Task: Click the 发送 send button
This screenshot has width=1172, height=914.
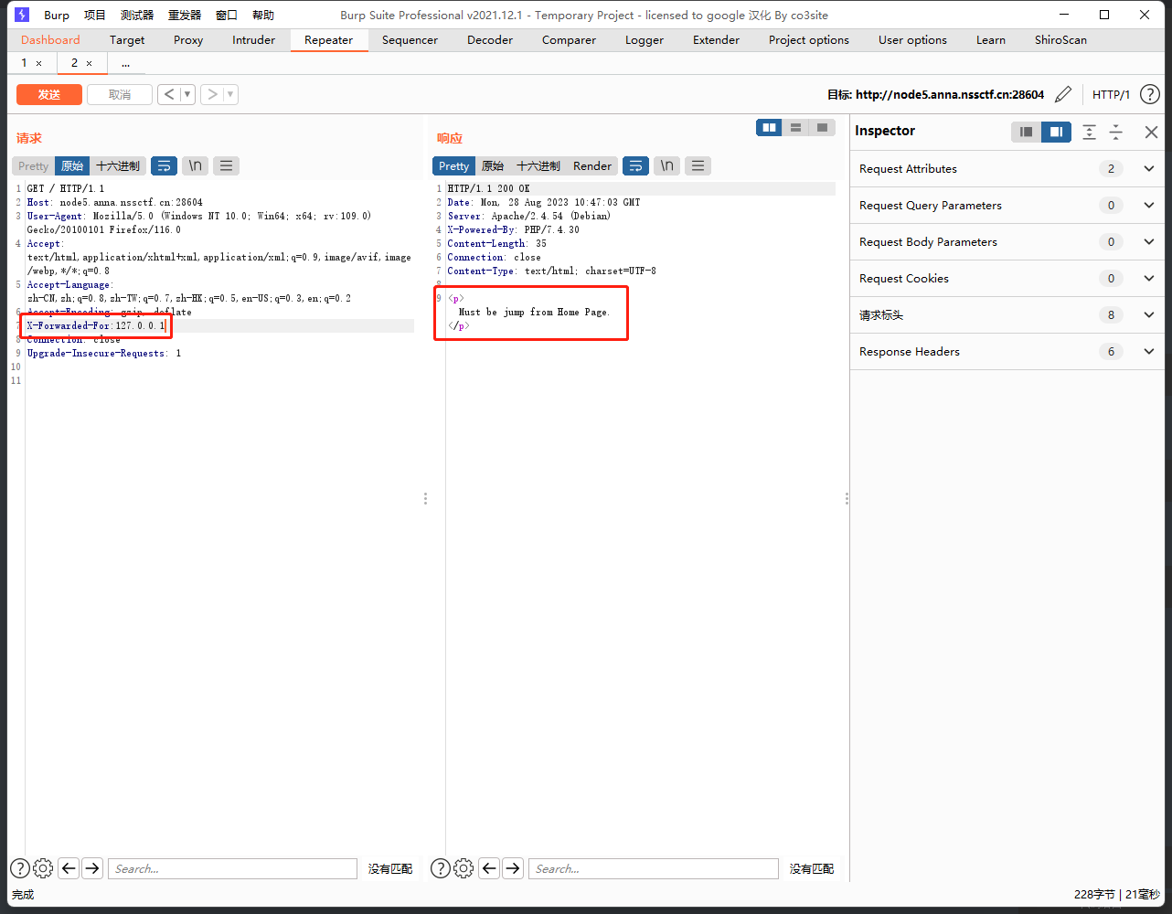Action: pos(49,94)
